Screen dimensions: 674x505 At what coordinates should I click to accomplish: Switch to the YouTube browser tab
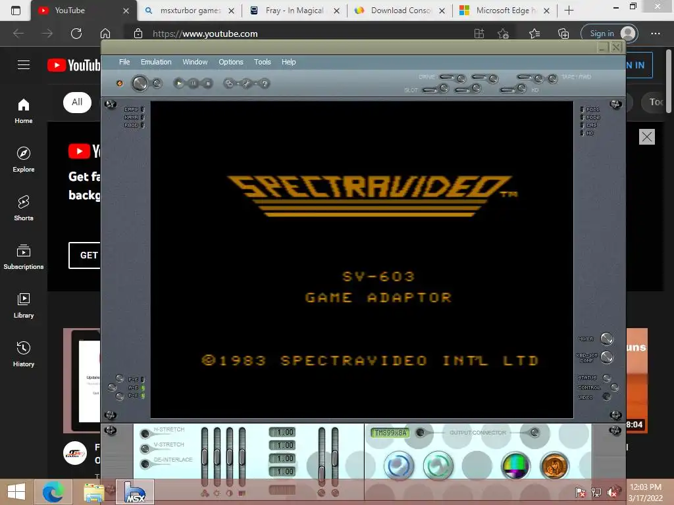point(84,11)
